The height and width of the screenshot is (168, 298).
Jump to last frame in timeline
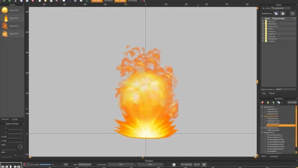pyautogui.click(x=19, y=167)
